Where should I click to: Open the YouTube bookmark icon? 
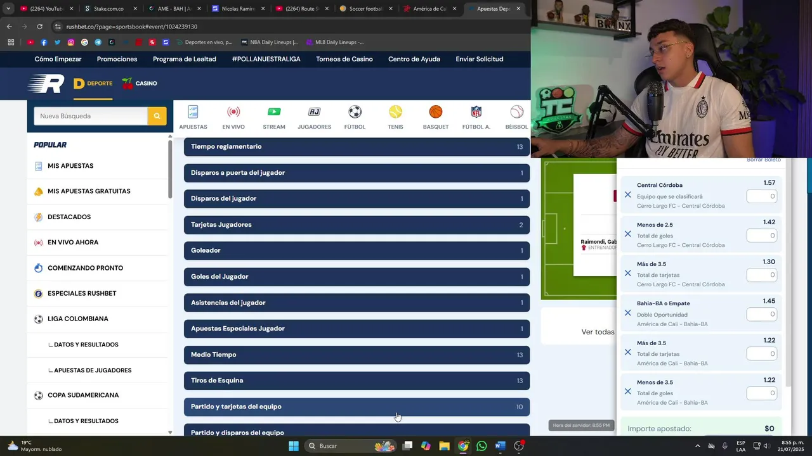point(30,42)
